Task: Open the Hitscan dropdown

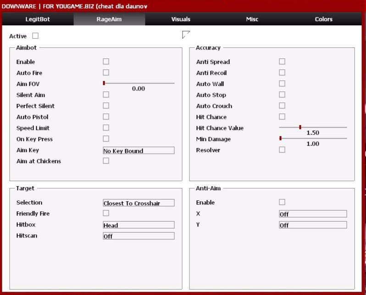Action: 139,236
